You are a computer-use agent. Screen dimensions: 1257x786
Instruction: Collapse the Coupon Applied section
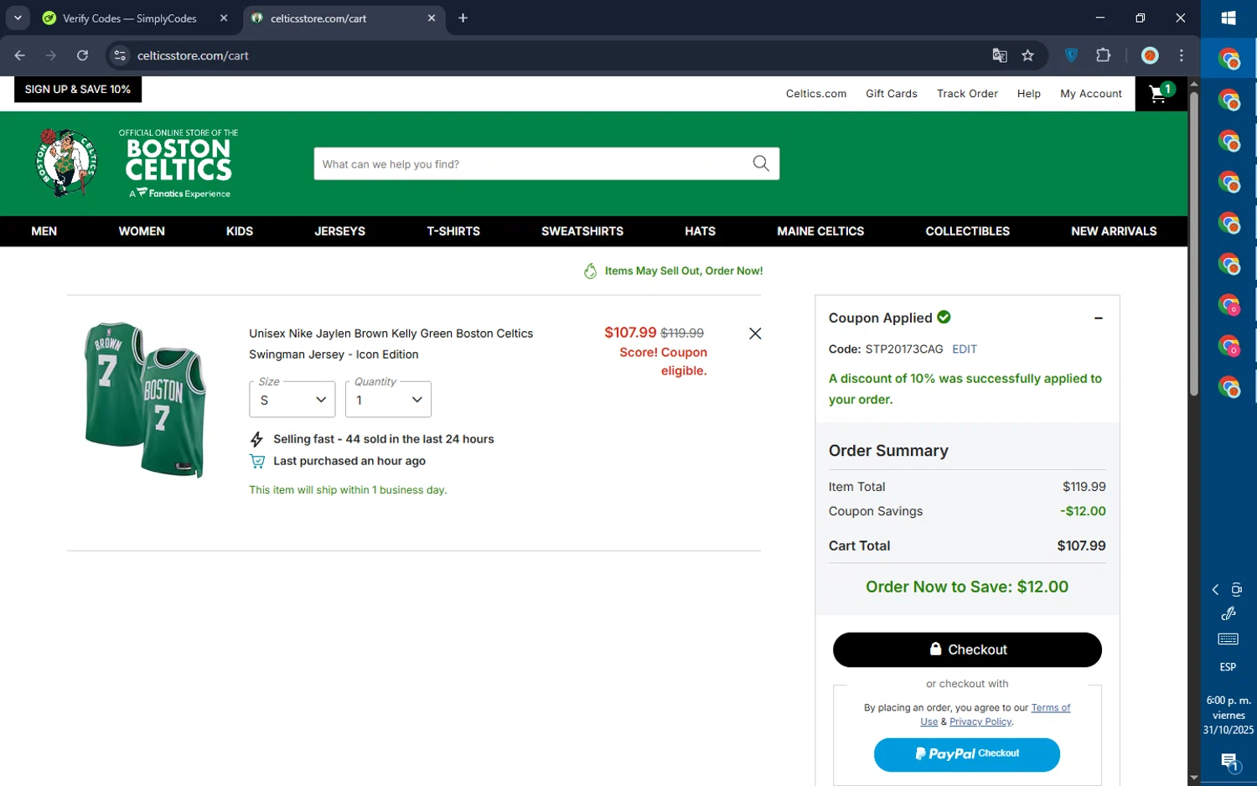click(x=1098, y=318)
